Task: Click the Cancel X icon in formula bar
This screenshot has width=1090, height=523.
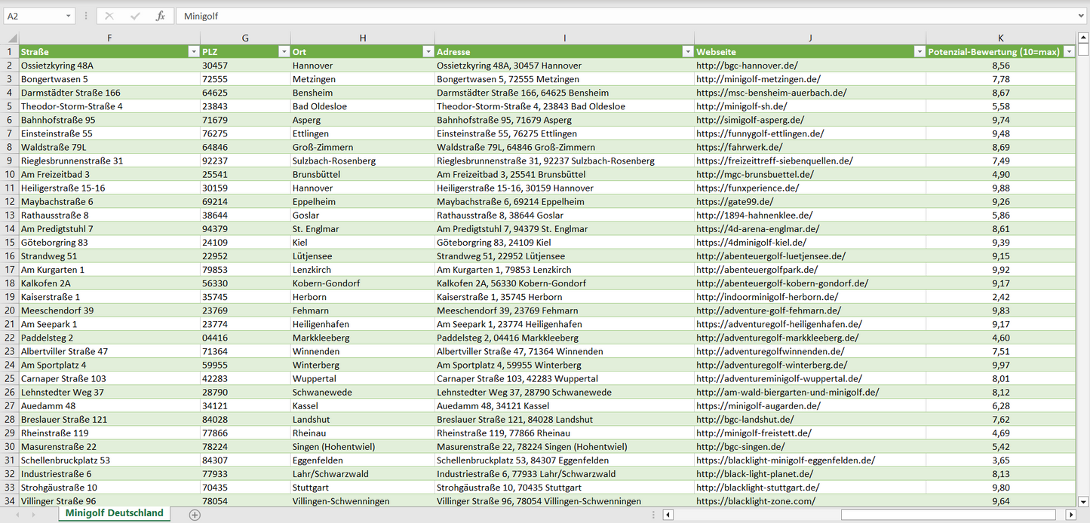Action: [109, 16]
